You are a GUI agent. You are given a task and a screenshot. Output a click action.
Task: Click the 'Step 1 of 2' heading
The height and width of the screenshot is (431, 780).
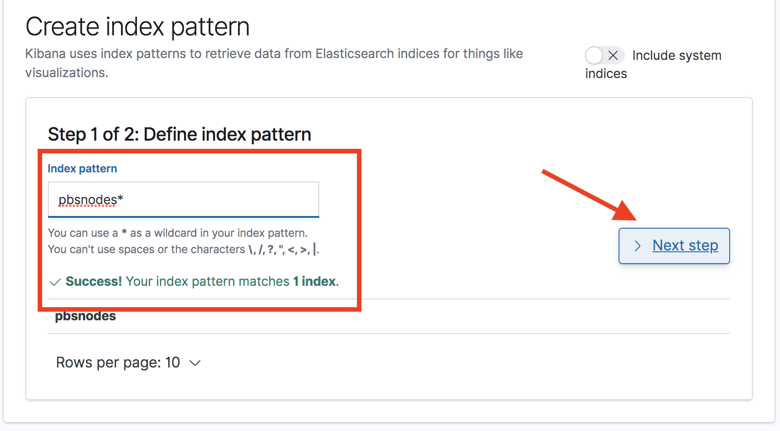[180, 135]
